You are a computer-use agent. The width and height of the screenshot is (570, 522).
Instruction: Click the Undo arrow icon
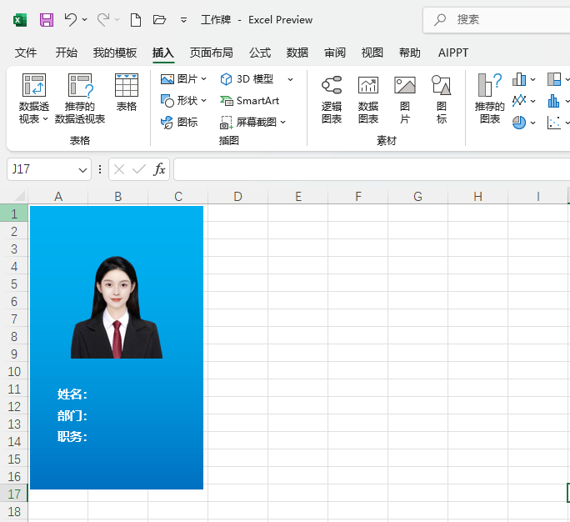point(71,19)
